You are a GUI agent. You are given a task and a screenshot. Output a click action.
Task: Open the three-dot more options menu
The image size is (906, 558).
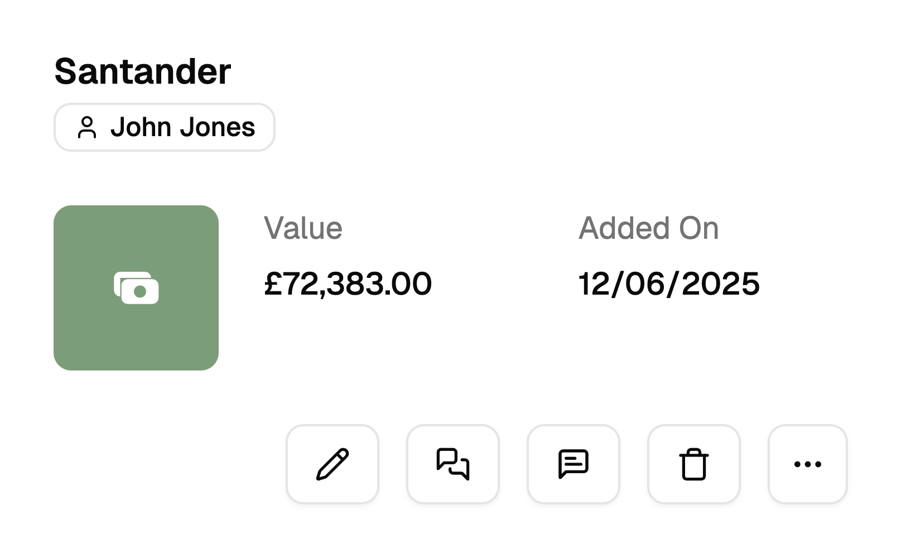[808, 464]
